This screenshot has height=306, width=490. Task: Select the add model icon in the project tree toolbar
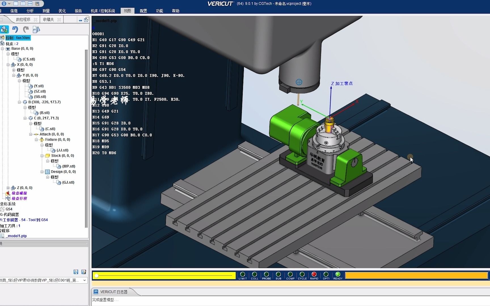(x=5, y=29)
